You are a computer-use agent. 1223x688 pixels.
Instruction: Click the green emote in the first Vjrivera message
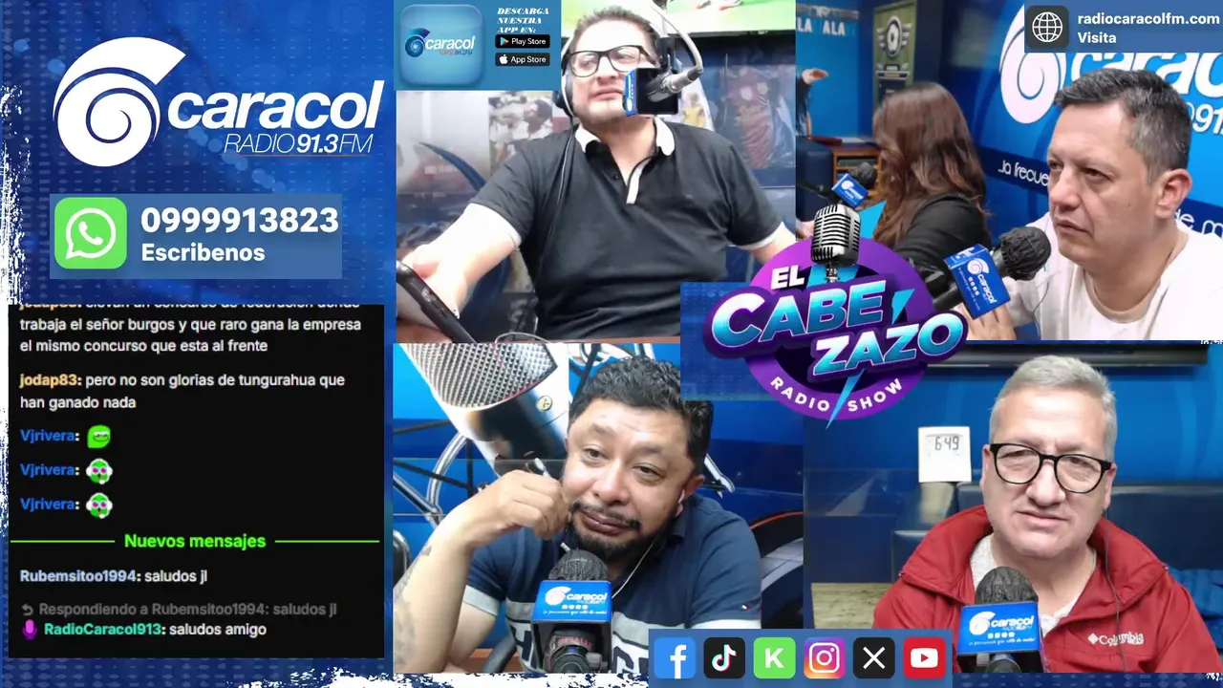[x=98, y=437]
